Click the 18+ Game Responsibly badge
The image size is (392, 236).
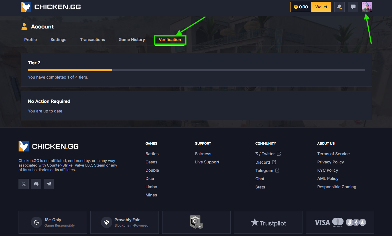point(52,222)
